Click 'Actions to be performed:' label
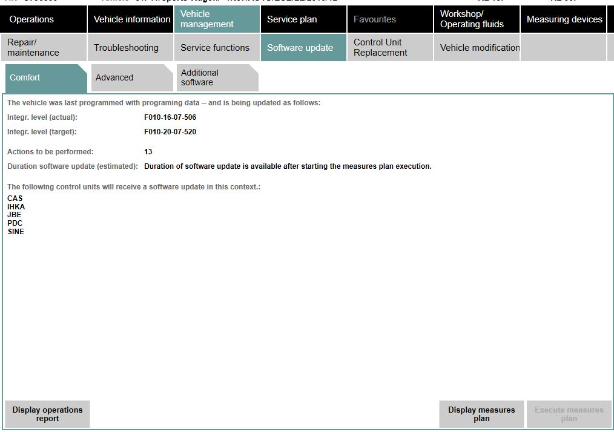Viewport: 614px width, 432px height. (50, 152)
